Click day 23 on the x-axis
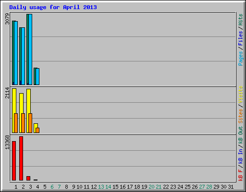This screenshot has height=192, width=246. pos(173,187)
